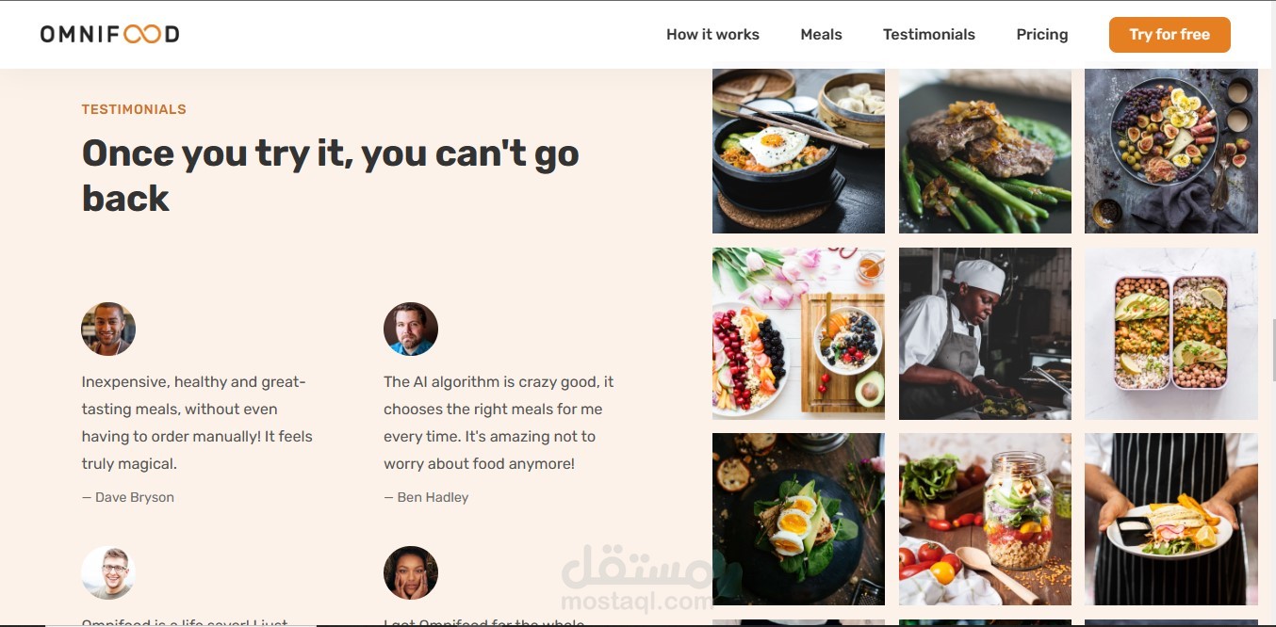Image resolution: width=1276 pixels, height=627 pixels.
Task: Open the How it works section
Action: tap(712, 35)
